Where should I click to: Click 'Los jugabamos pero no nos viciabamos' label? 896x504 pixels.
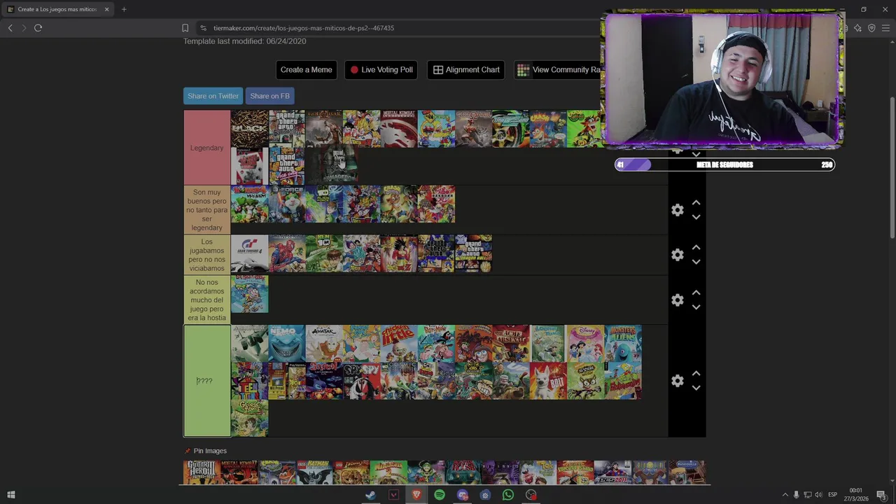point(206,255)
